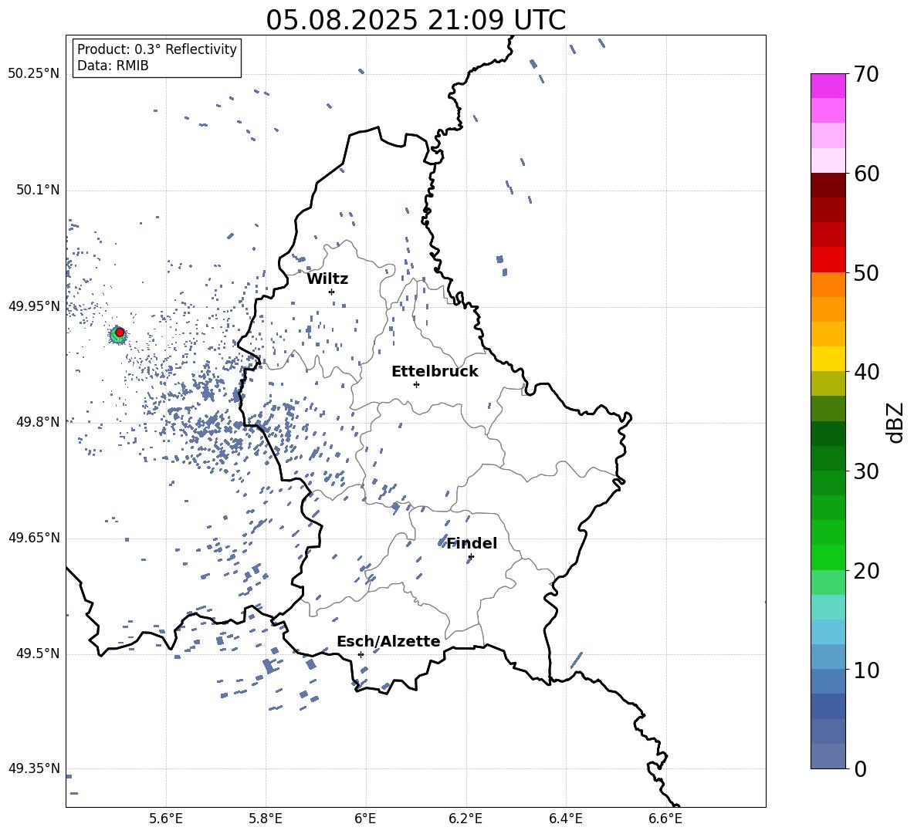Viewport: 914px width, 834px height.
Task: Click the Ettelbruck station cross marker
Action: [x=416, y=384]
